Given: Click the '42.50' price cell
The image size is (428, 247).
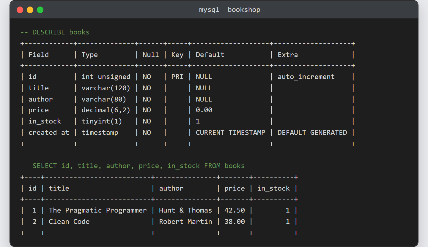Looking at the screenshot, I should [x=235, y=210].
